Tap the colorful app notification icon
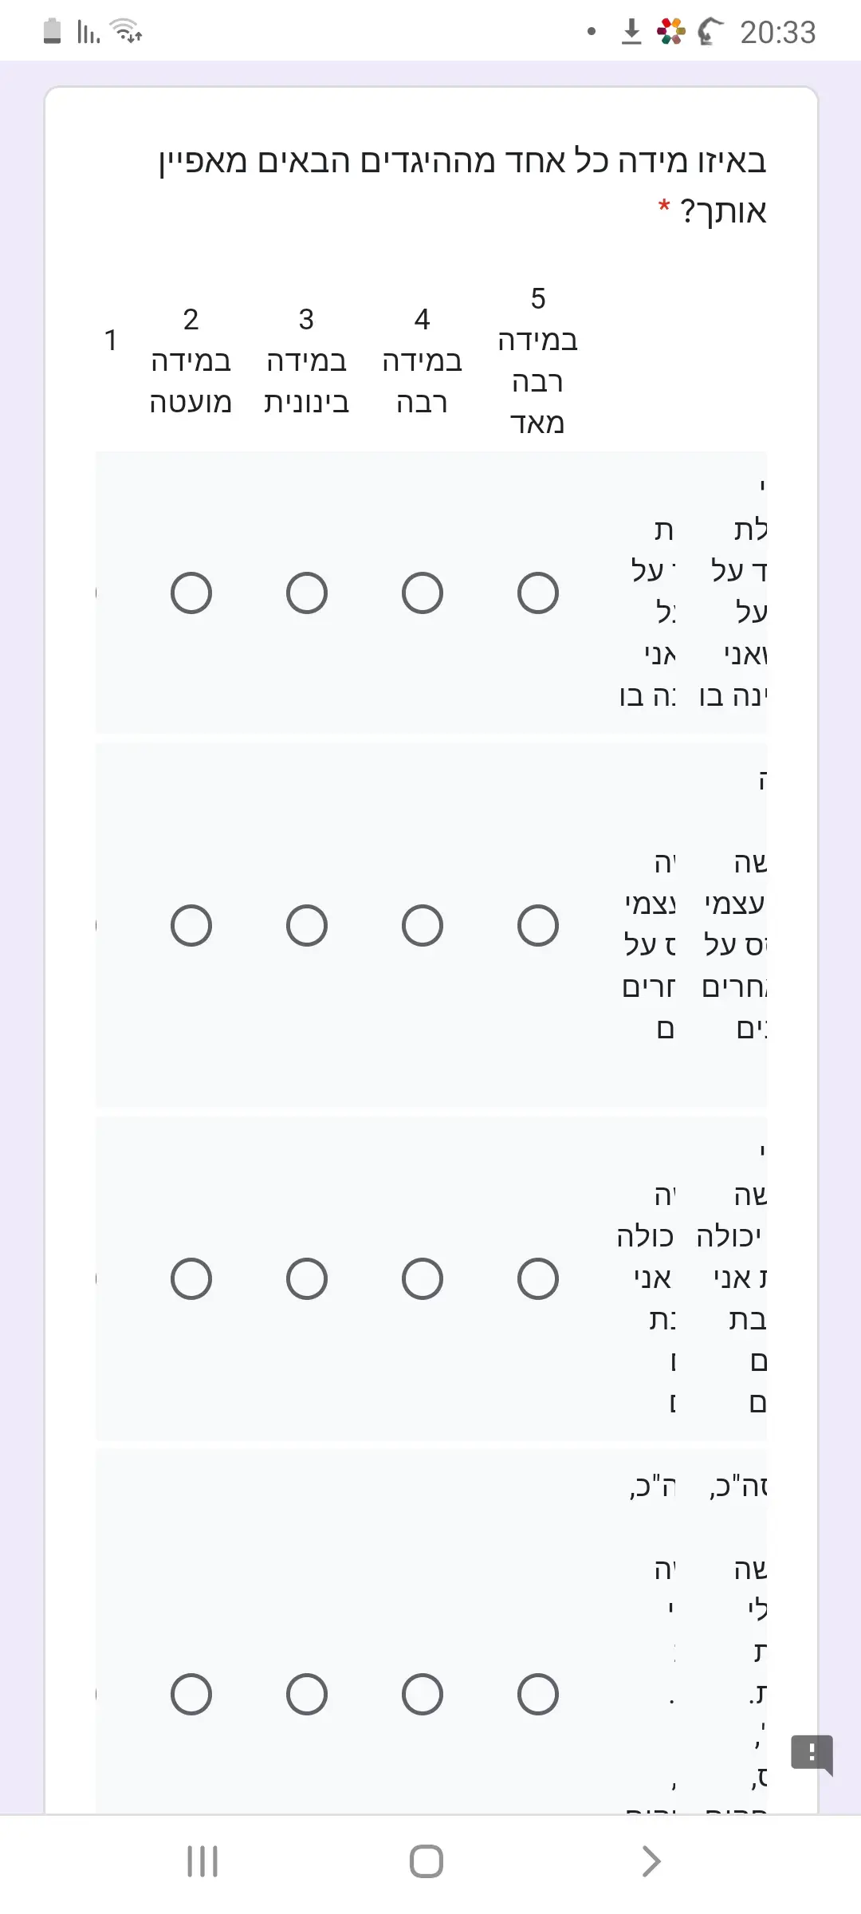This screenshot has width=861, height=1914. click(670, 32)
